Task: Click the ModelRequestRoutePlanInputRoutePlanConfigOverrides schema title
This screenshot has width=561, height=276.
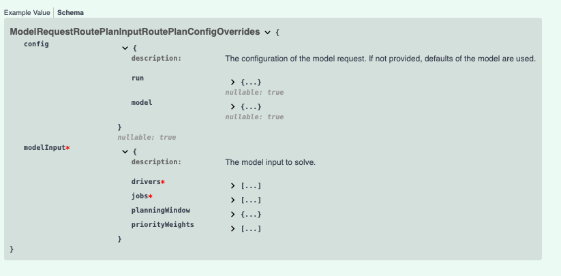Action: tap(134, 32)
